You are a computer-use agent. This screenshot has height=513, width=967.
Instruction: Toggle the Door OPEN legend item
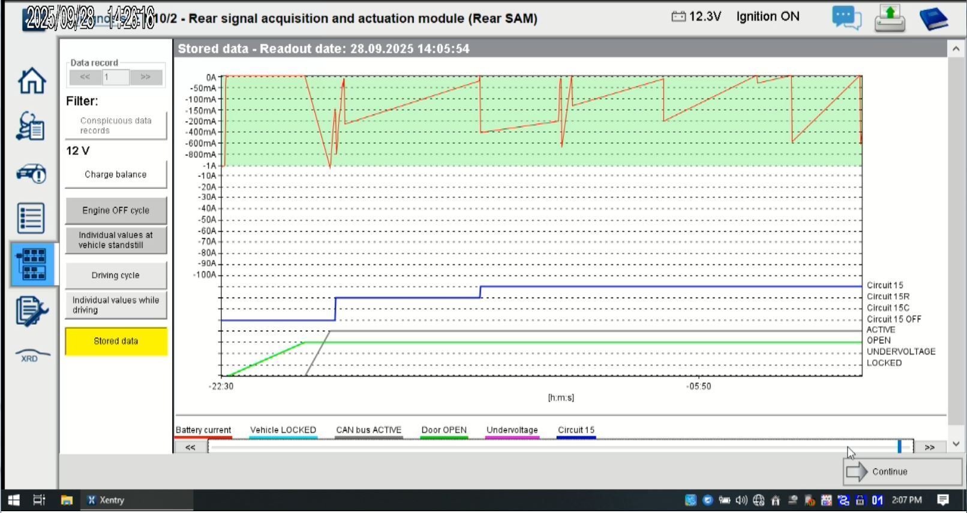pos(444,431)
